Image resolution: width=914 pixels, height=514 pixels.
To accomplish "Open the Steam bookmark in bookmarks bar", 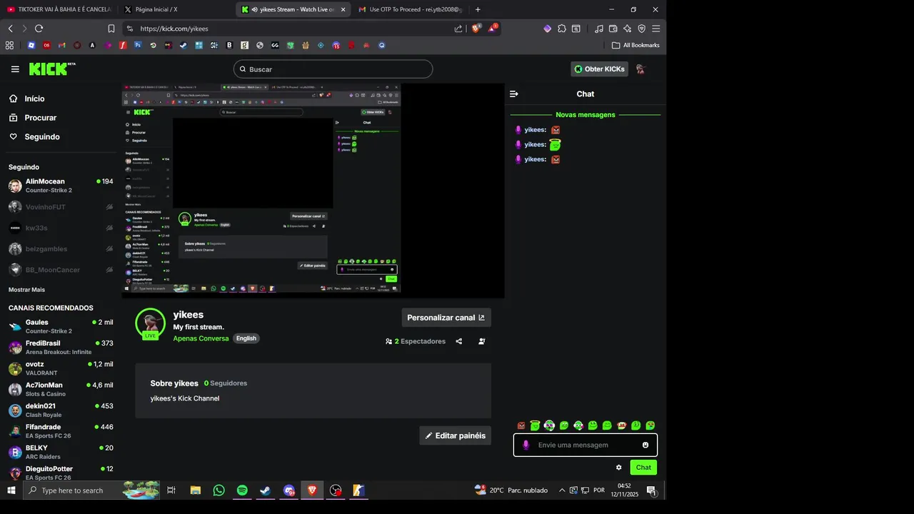I will 183,45.
